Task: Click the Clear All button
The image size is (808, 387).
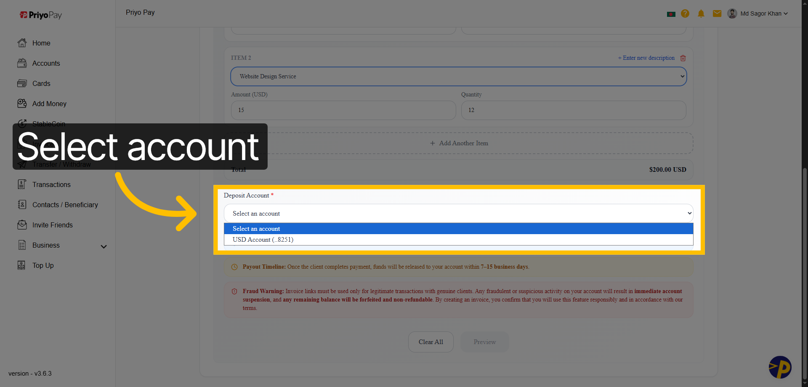Action: pyautogui.click(x=431, y=342)
